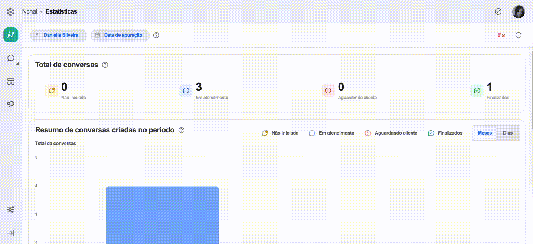Open the dashboard panels icon in sidebar
Viewport: 533px width, 244px height.
pyautogui.click(x=11, y=81)
